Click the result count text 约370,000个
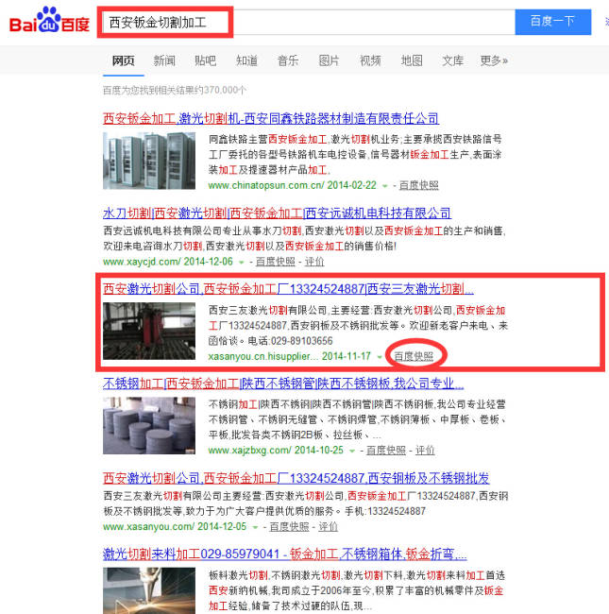Image resolution: width=609 pixels, height=614 pixels. [x=221, y=91]
